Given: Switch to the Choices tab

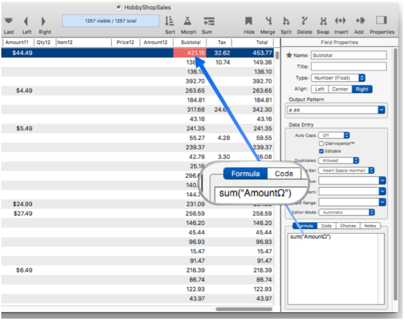Looking at the screenshot, I should 348,226.
